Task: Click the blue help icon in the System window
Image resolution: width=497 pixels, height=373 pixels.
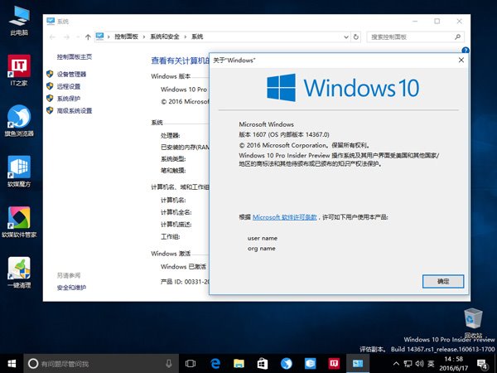Action: click(466, 50)
